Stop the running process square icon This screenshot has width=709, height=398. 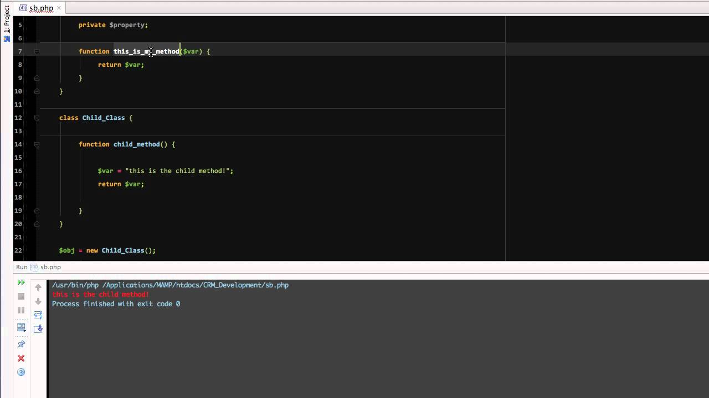click(21, 296)
